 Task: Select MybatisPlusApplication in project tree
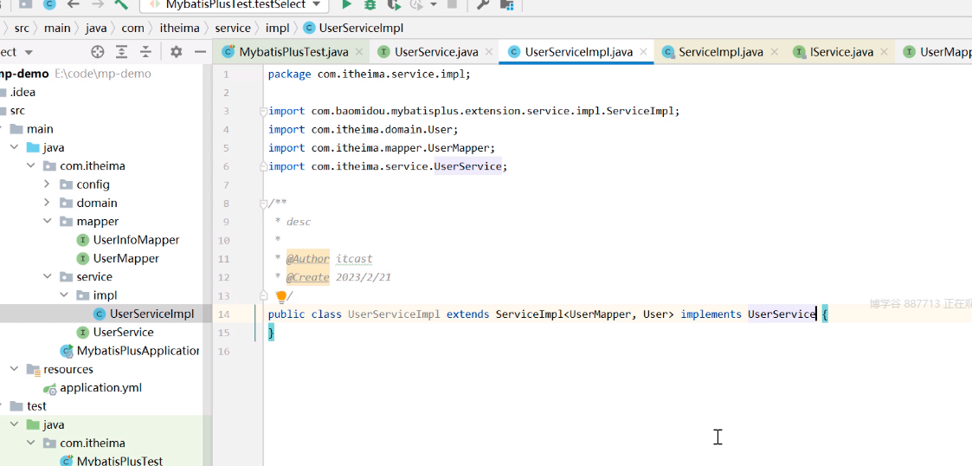[x=130, y=351]
